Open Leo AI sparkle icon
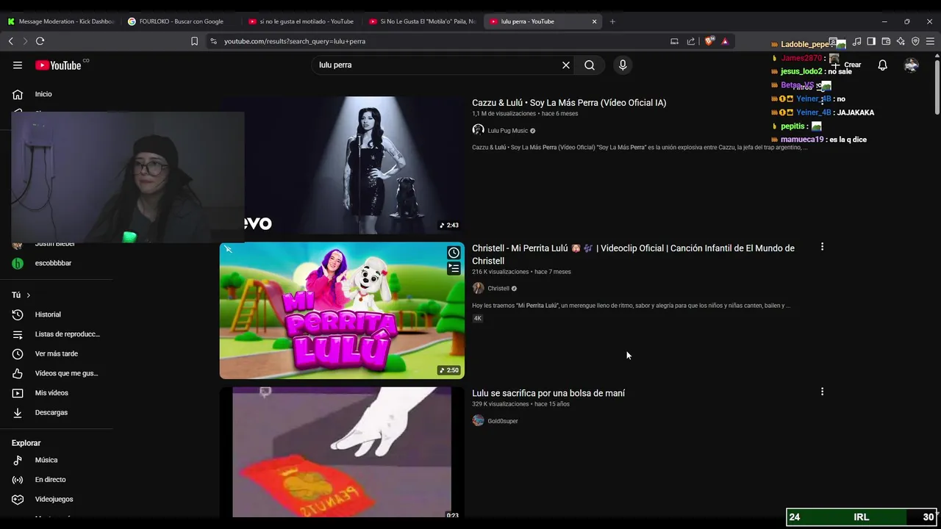This screenshot has width=941, height=529. click(x=901, y=41)
